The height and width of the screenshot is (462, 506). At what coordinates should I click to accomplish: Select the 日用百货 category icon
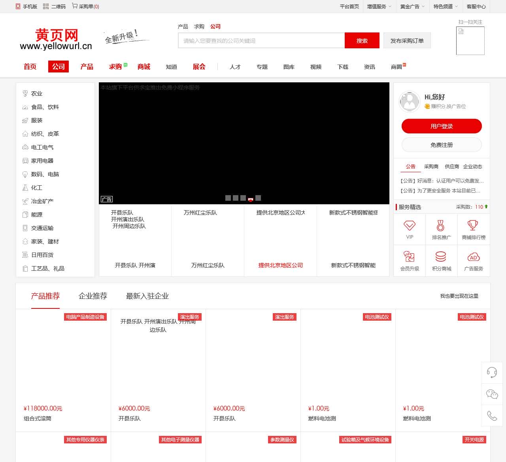pos(25,255)
